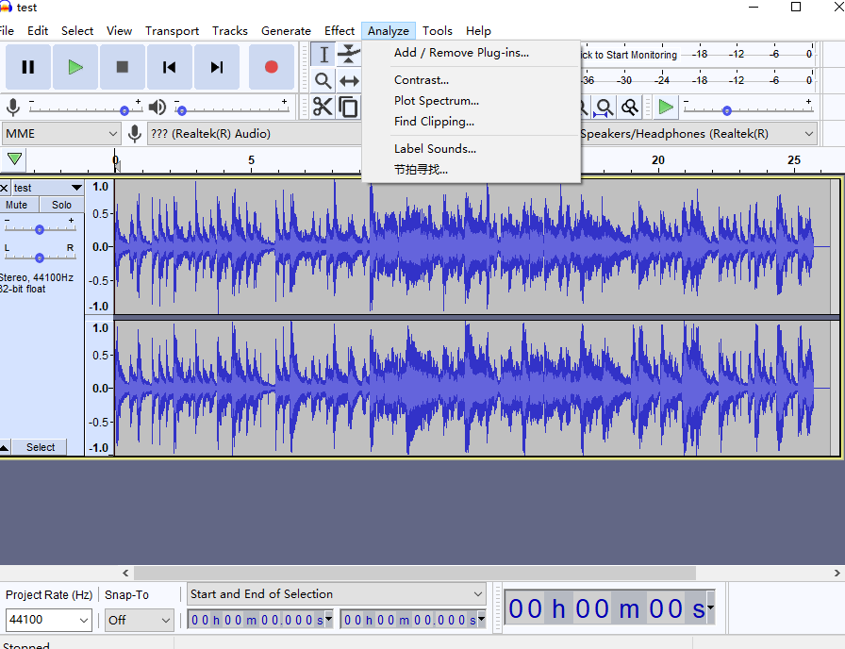Open the audio position time format arrow

click(x=710, y=608)
